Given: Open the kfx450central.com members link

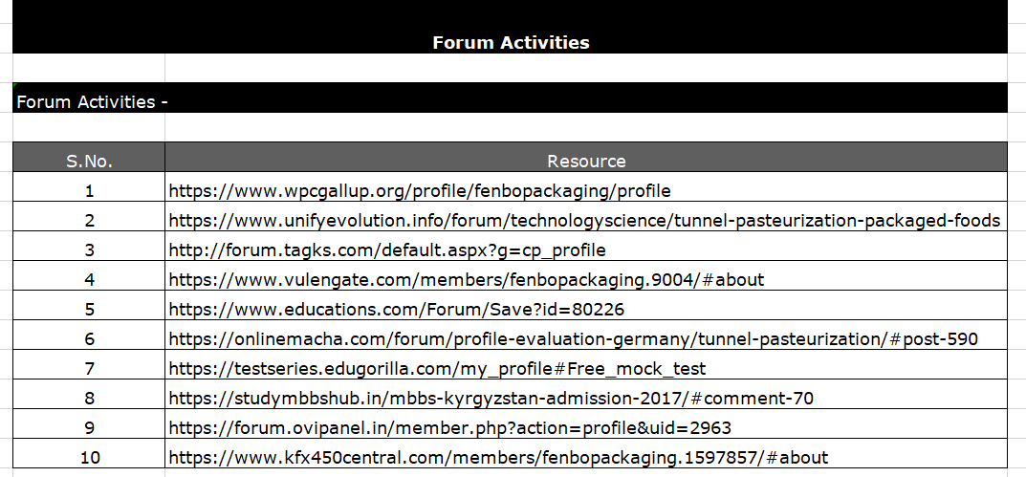Looking at the screenshot, I should pos(498,457).
